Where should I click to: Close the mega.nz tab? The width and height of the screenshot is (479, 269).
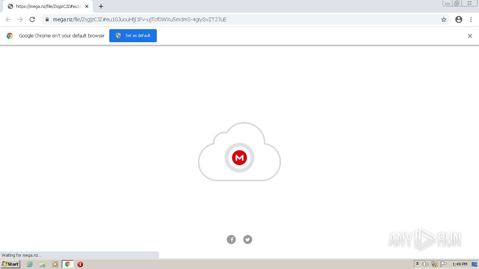(87, 6)
